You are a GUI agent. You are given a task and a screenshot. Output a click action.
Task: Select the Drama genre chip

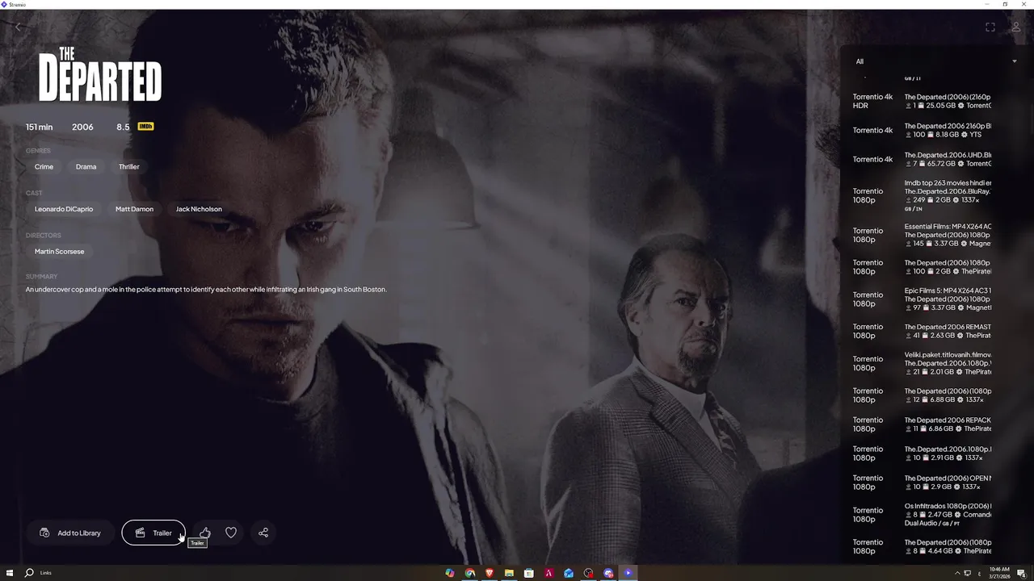click(x=86, y=167)
